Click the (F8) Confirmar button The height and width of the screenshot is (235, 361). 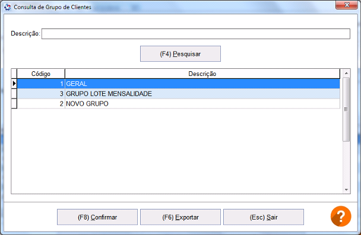point(97,217)
